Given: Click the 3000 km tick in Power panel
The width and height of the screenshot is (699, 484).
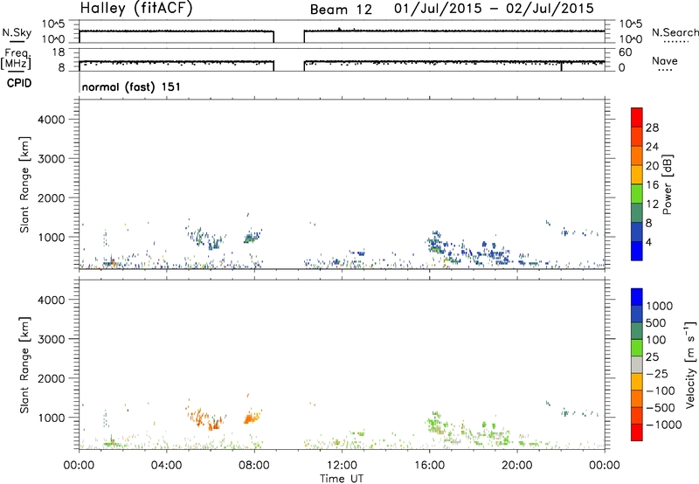Looking at the screenshot, I should click(x=52, y=159).
